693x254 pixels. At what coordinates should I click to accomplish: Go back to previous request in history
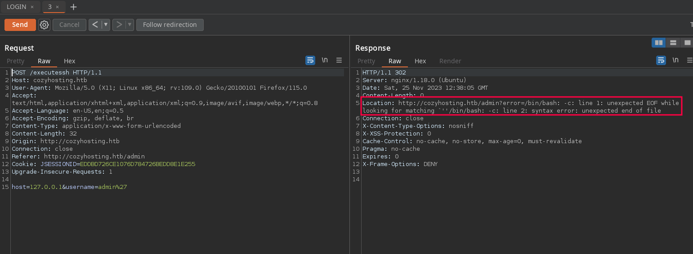point(95,25)
